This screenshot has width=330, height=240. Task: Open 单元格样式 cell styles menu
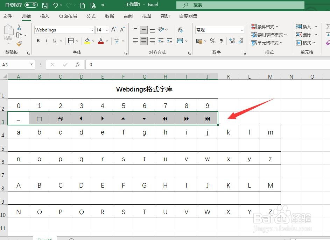[267, 43]
